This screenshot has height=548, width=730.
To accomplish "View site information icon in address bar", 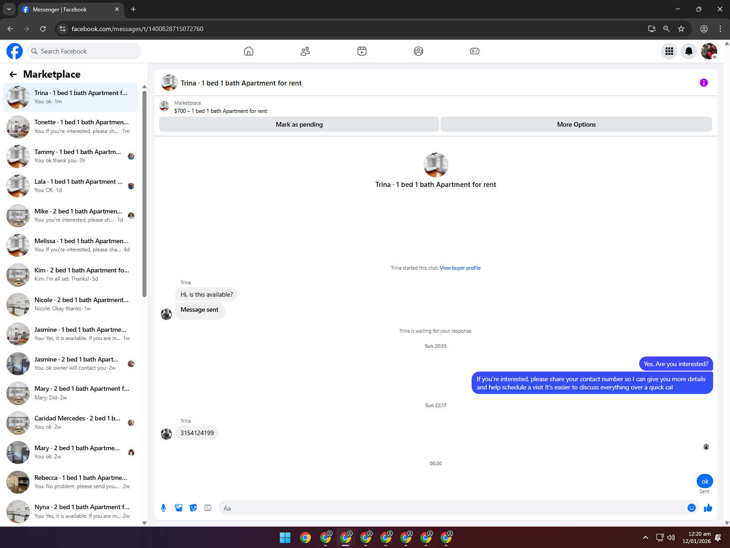I will (x=63, y=29).
